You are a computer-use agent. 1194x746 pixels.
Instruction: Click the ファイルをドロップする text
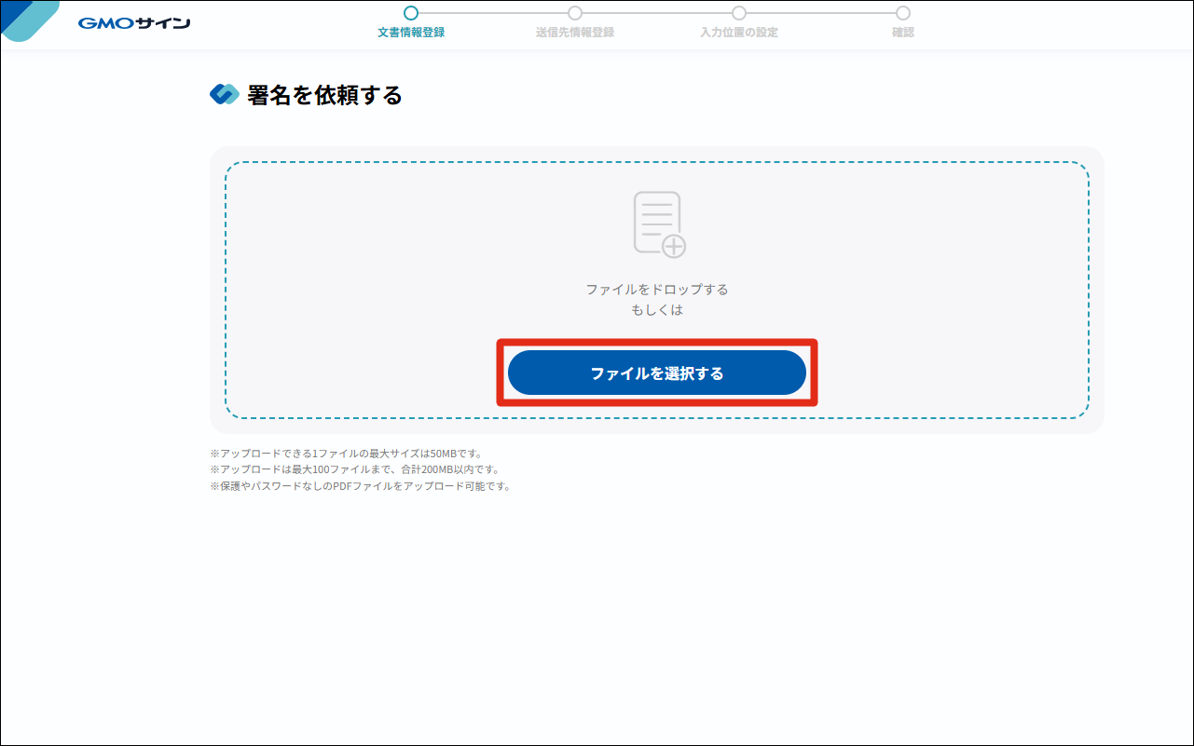[x=657, y=290]
